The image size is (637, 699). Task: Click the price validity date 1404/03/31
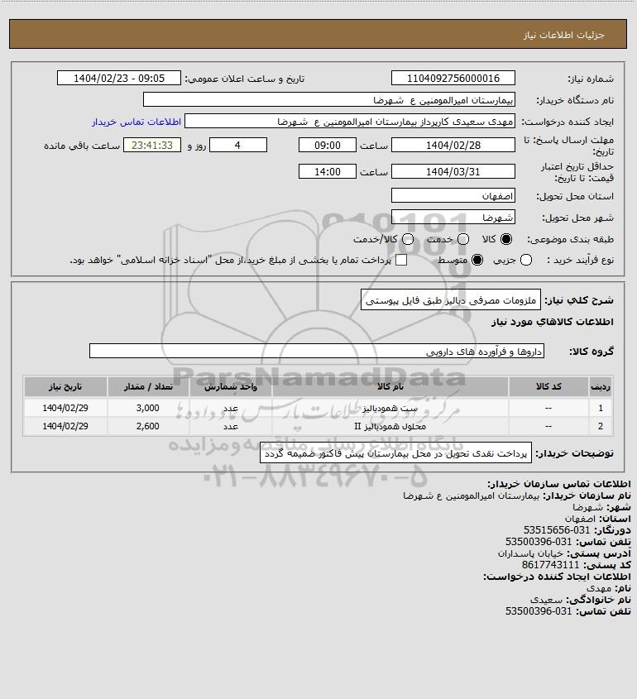(453, 171)
